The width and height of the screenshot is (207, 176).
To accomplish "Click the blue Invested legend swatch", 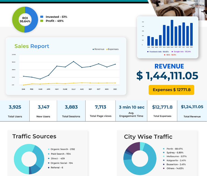I will coord(42,17).
